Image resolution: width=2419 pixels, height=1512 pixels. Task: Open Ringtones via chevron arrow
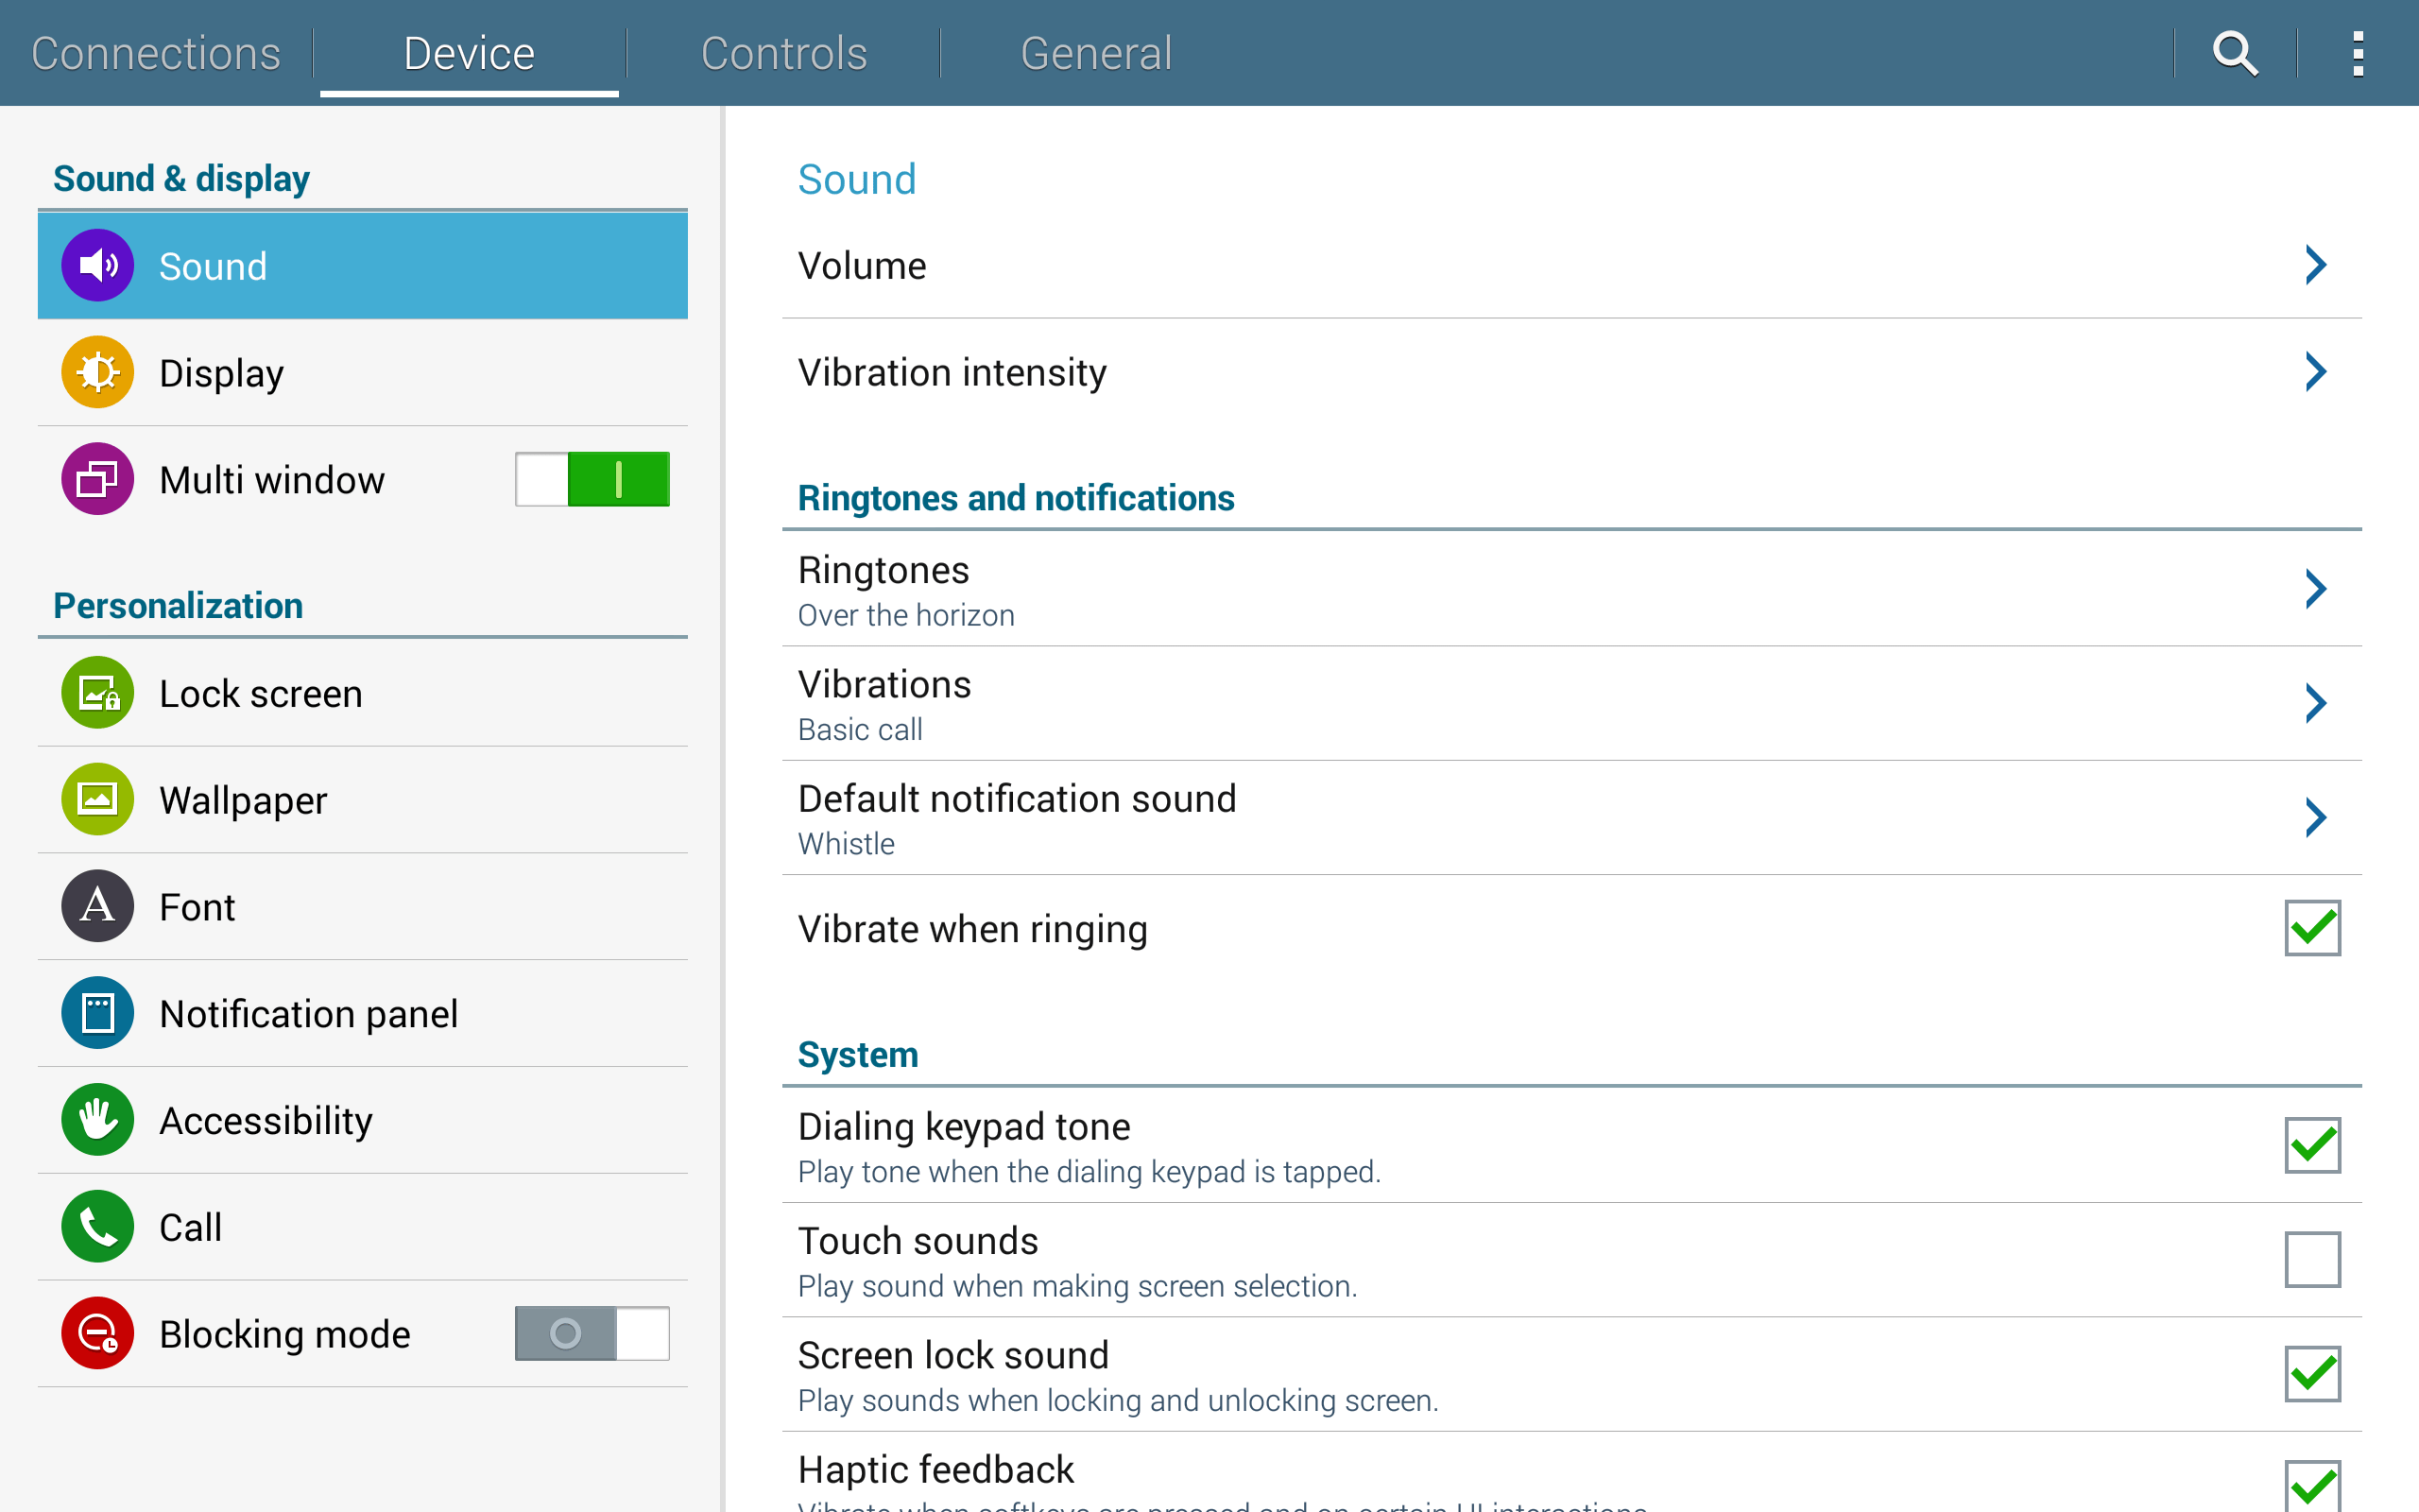click(x=2317, y=589)
